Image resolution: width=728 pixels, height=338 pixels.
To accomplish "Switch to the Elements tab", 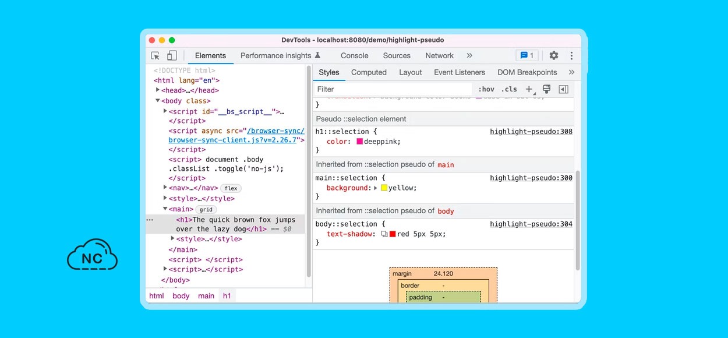I will coord(210,56).
